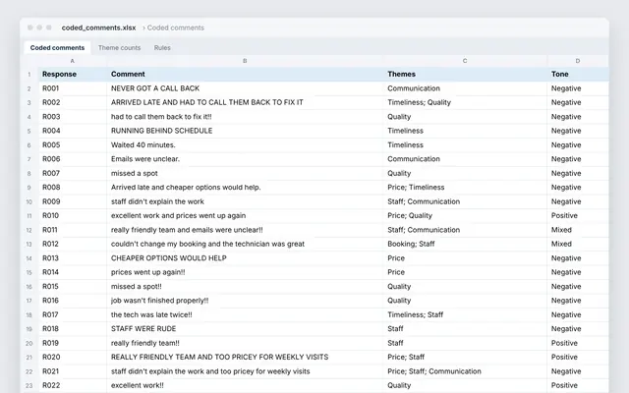629x393 pixels.
Task: Select column A header
Action: [x=72, y=61]
